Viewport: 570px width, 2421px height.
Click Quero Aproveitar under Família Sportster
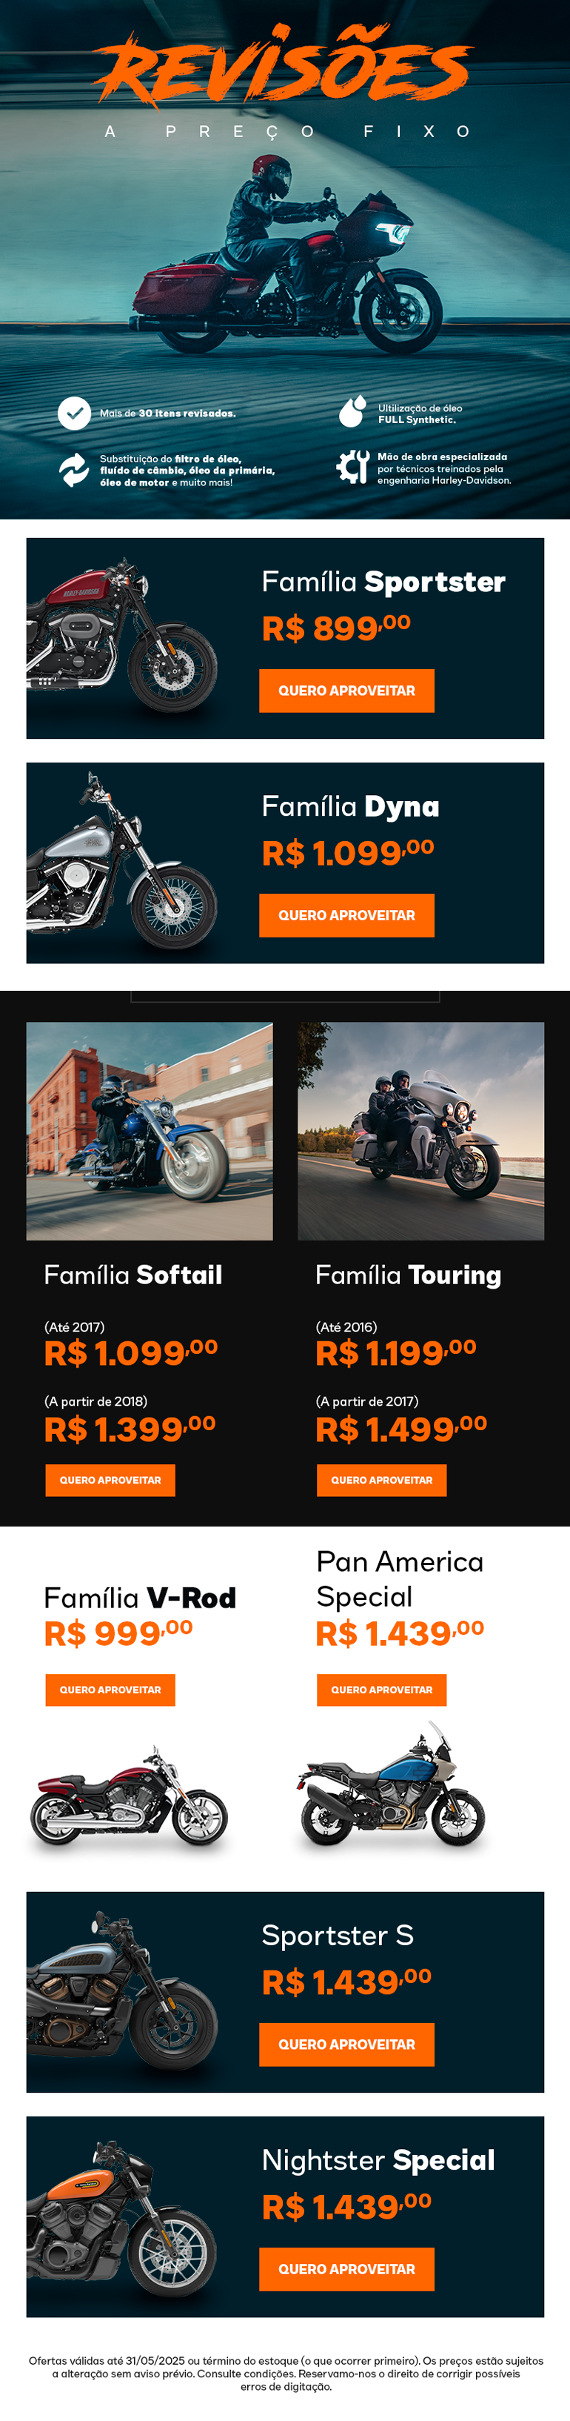pos(346,691)
